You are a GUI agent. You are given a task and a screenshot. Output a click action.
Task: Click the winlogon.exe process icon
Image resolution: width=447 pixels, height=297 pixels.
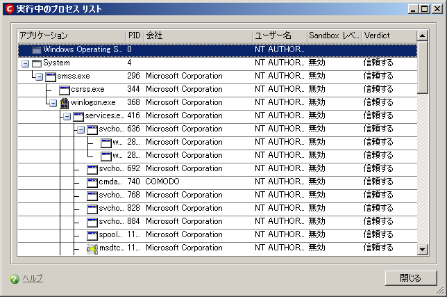click(64, 102)
